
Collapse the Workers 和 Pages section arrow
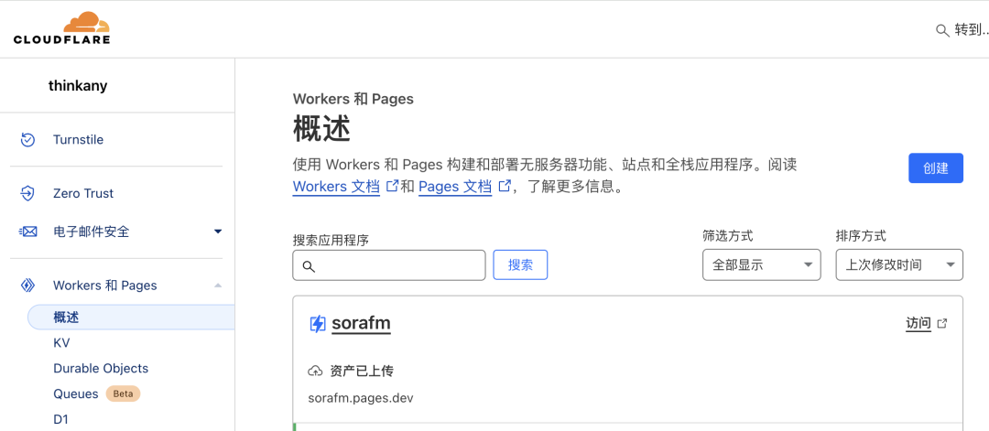click(218, 286)
